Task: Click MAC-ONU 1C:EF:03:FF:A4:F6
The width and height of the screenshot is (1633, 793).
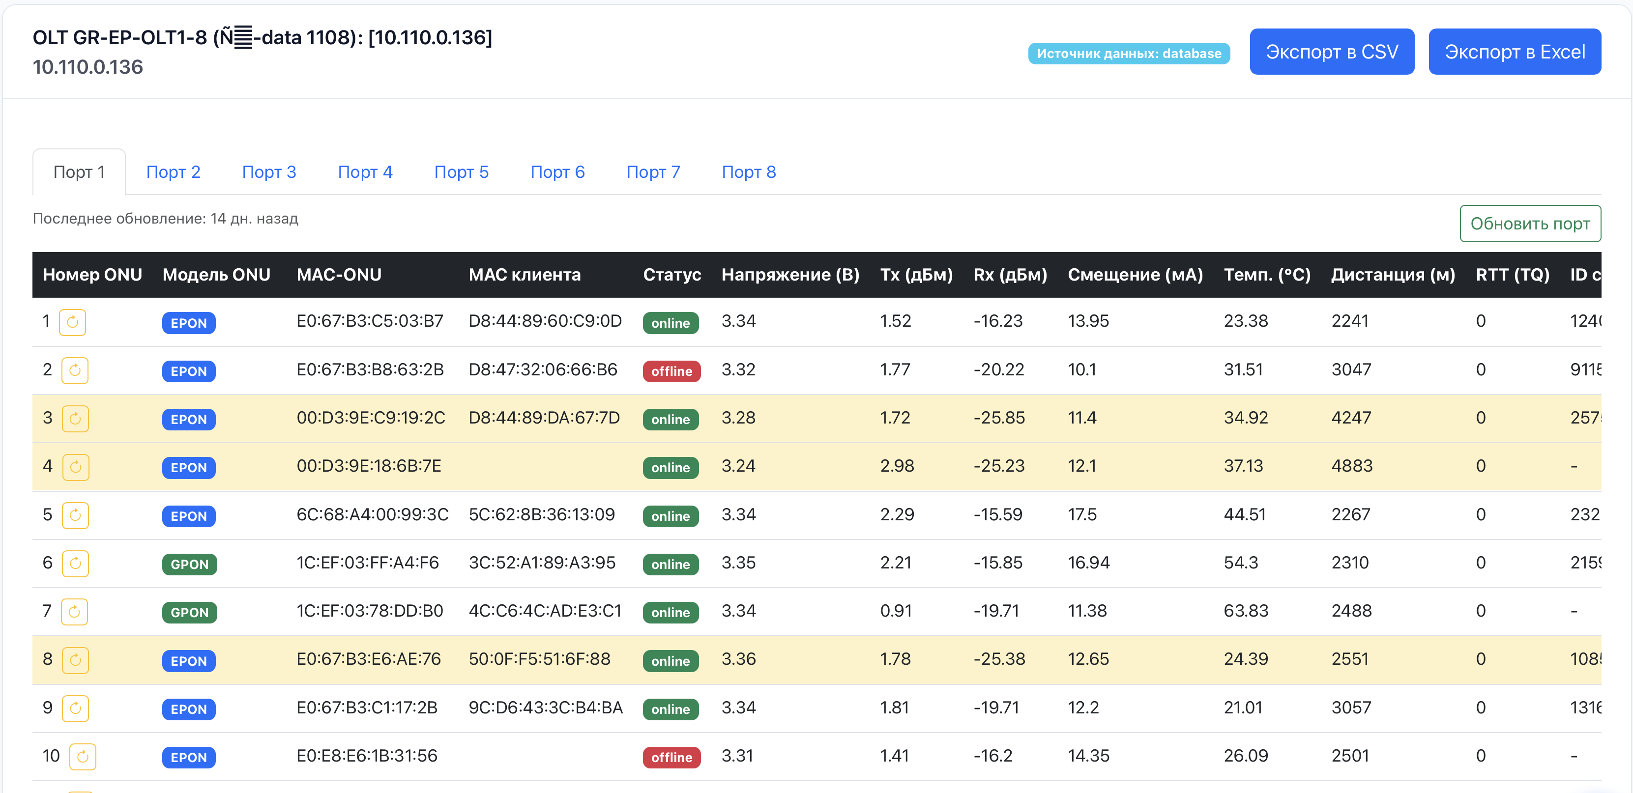Action: 368,563
